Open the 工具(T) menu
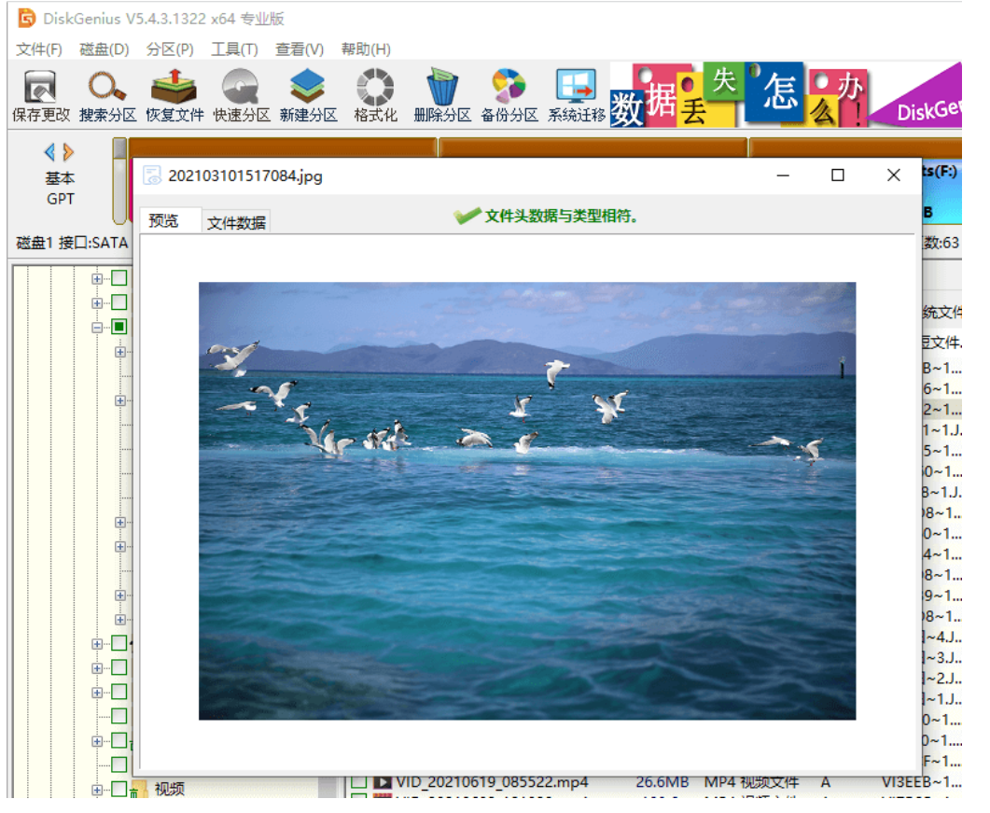 click(x=234, y=49)
